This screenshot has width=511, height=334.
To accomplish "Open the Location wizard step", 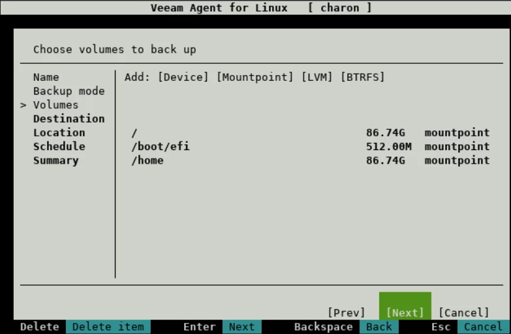I will coord(59,132).
